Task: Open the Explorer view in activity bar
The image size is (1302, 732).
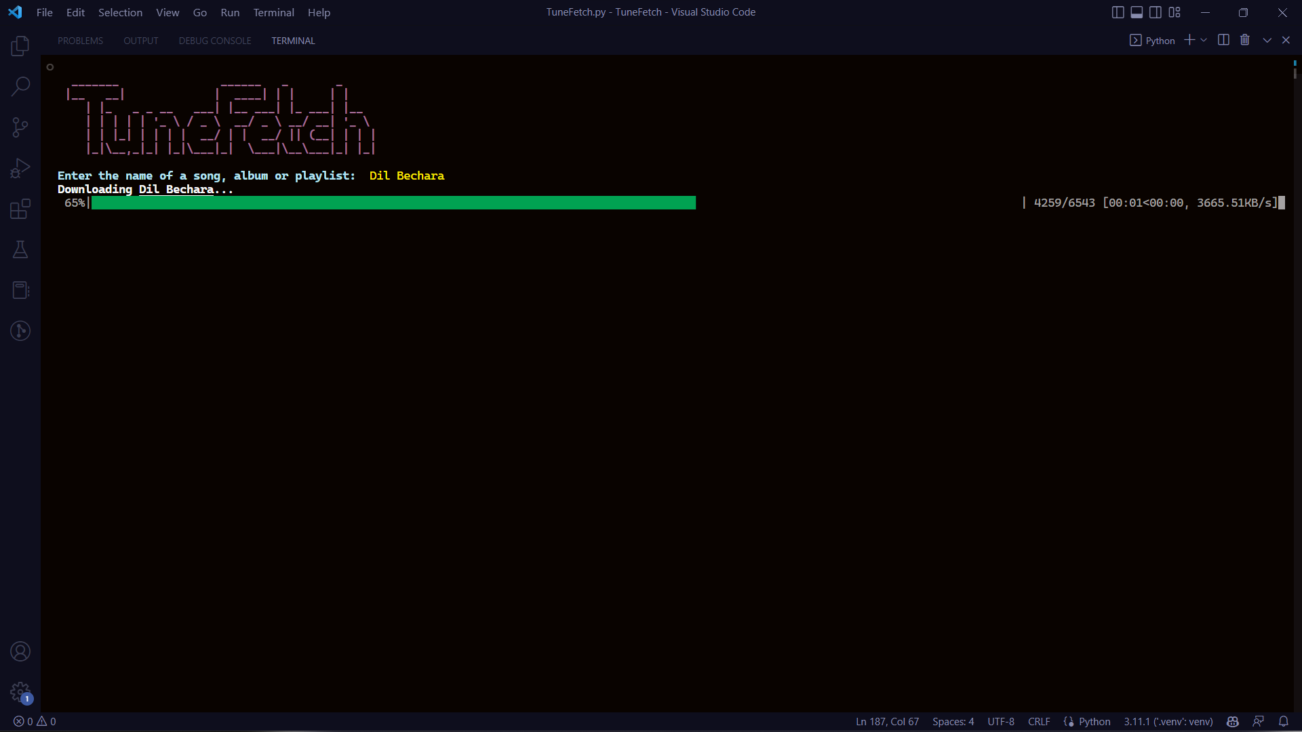Action: 20,46
